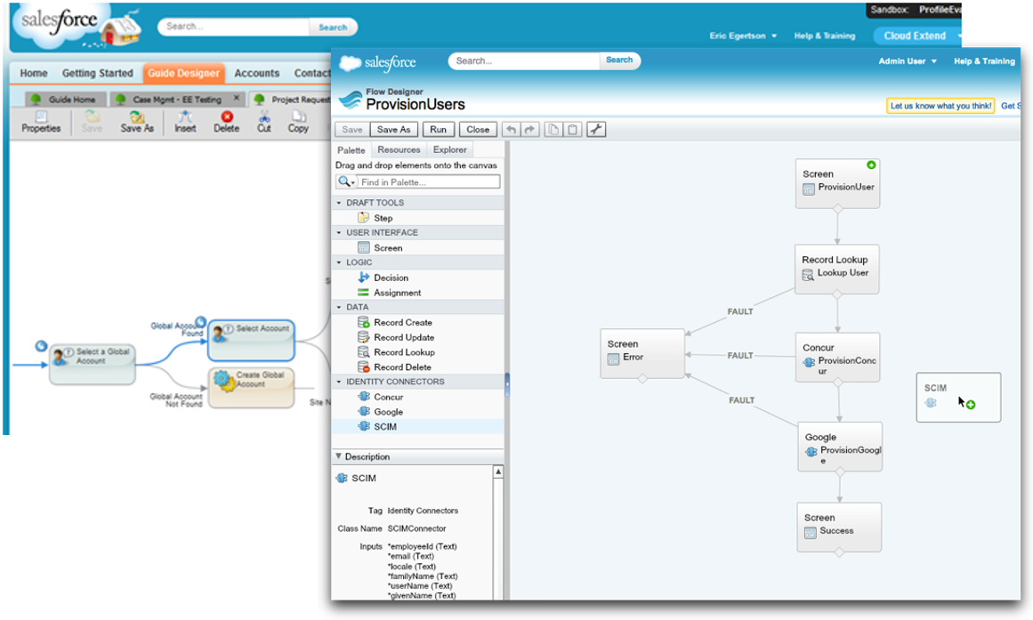Open the palette search filter dropdown

[x=346, y=181]
